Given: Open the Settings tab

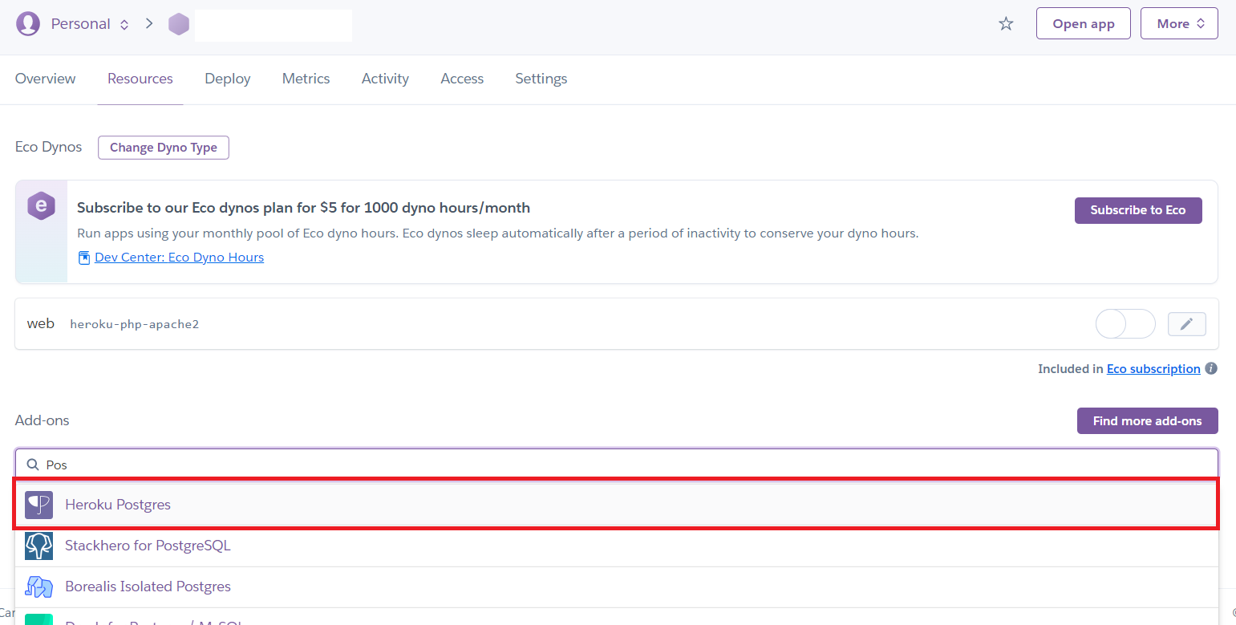Looking at the screenshot, I should point(541,79).
